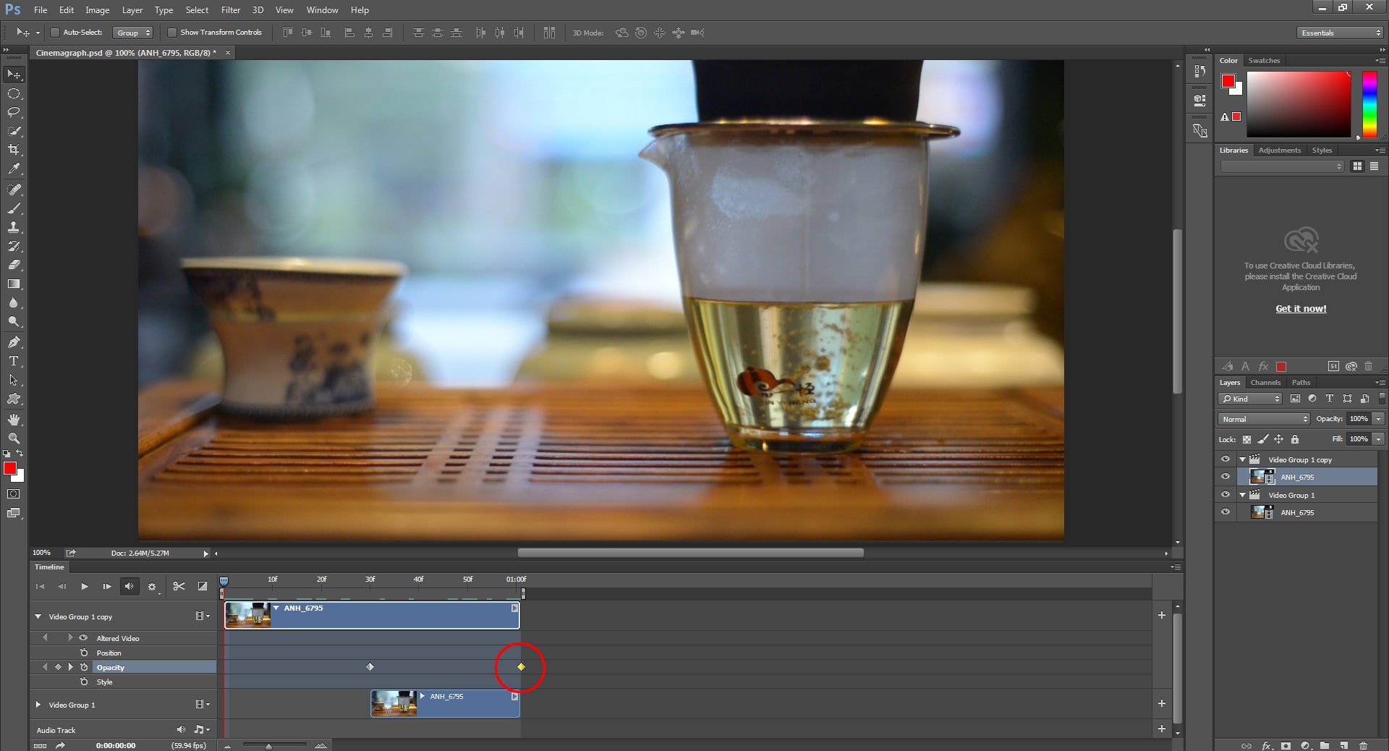Select the circled yellow Opacity keyframe
The image size is (1389, 751).
[x=520, y=667]
